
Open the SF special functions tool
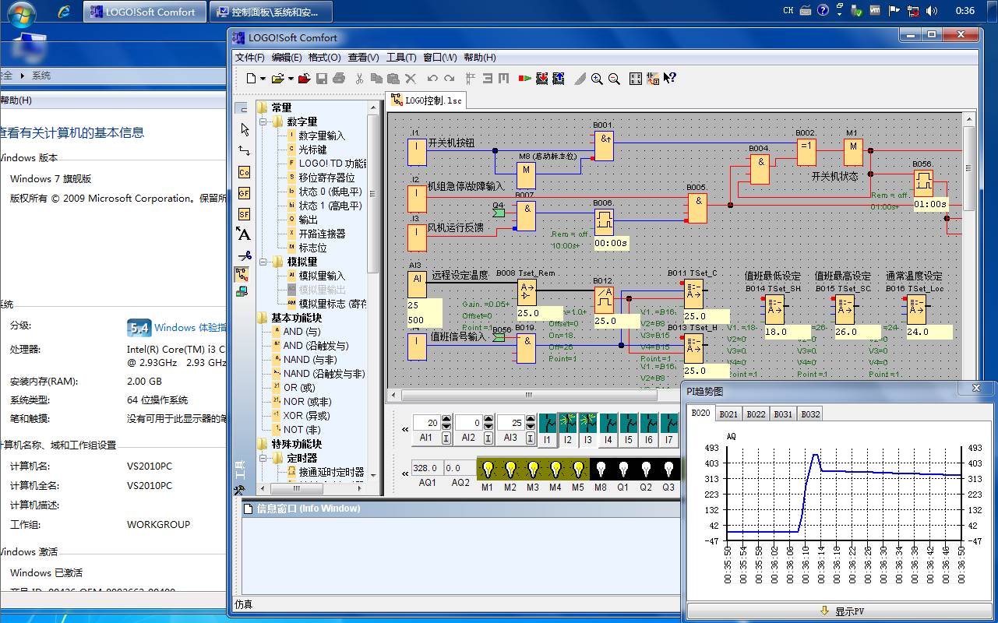[244, 214]
